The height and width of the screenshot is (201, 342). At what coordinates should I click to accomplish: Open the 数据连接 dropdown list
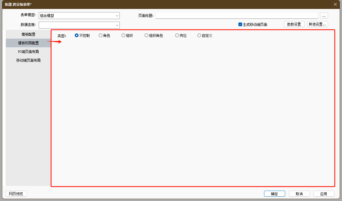pos(117,25)
